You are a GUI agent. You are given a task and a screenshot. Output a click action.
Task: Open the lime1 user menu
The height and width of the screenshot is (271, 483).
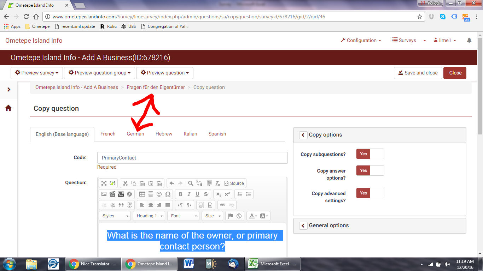pyautogui.click(x=445, y=41)
